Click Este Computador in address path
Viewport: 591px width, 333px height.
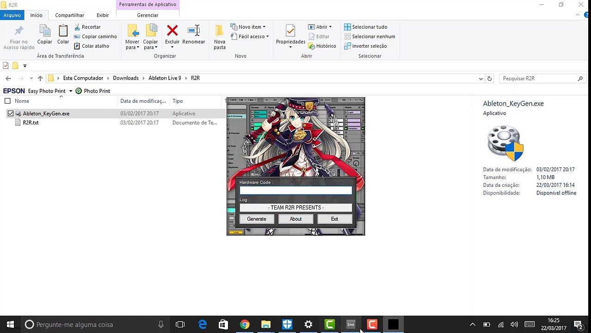point(83,78)
